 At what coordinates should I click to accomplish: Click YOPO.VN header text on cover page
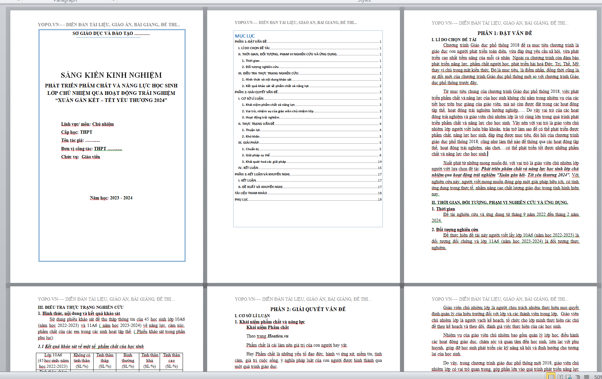click(109, 25)
